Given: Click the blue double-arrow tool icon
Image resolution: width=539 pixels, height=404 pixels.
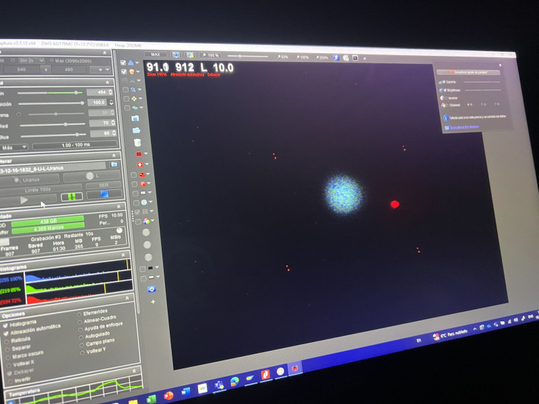Looking at the screenshot, I should [x=133, y=90].
